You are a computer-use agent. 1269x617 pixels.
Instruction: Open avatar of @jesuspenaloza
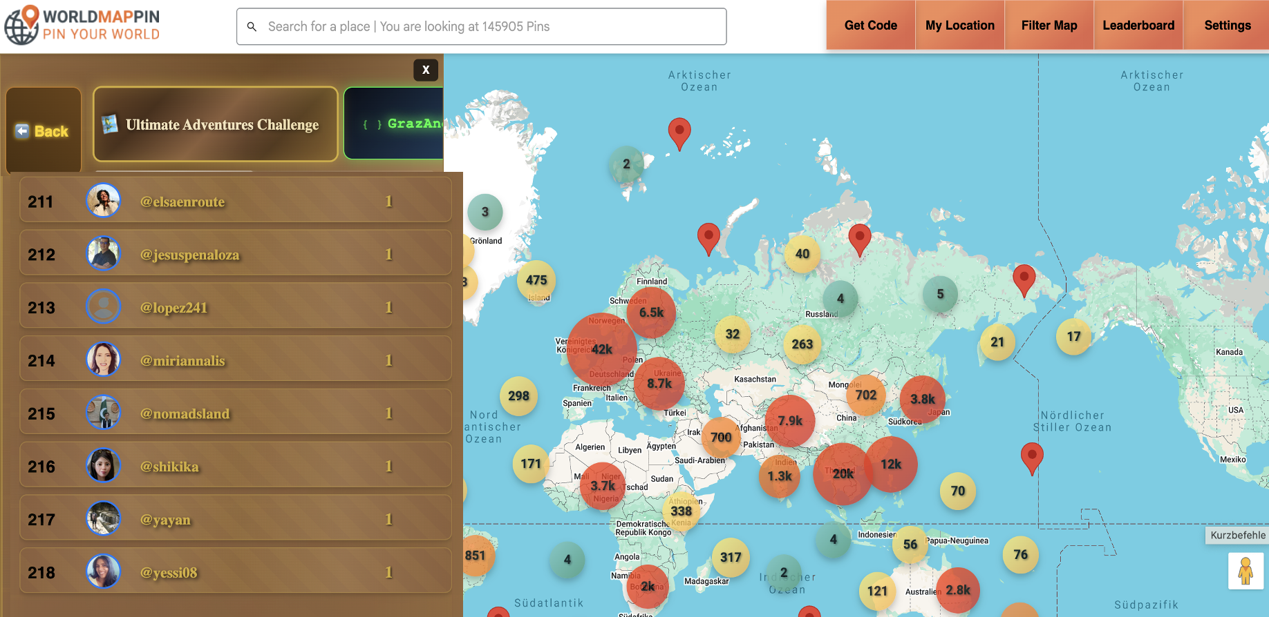coord(104,254)
